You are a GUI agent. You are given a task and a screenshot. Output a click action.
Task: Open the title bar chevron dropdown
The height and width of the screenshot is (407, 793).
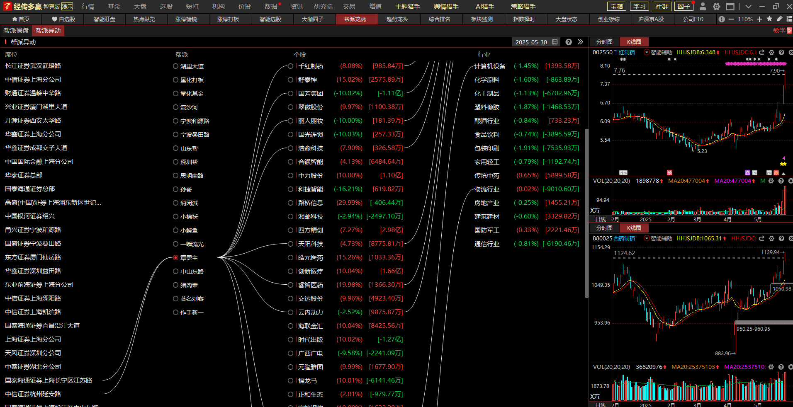point(748,6)
